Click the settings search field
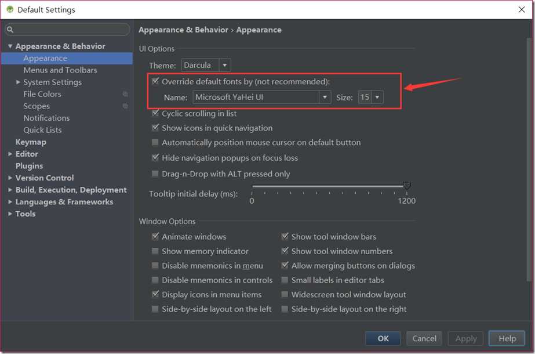535x354 pixels. 70,30
